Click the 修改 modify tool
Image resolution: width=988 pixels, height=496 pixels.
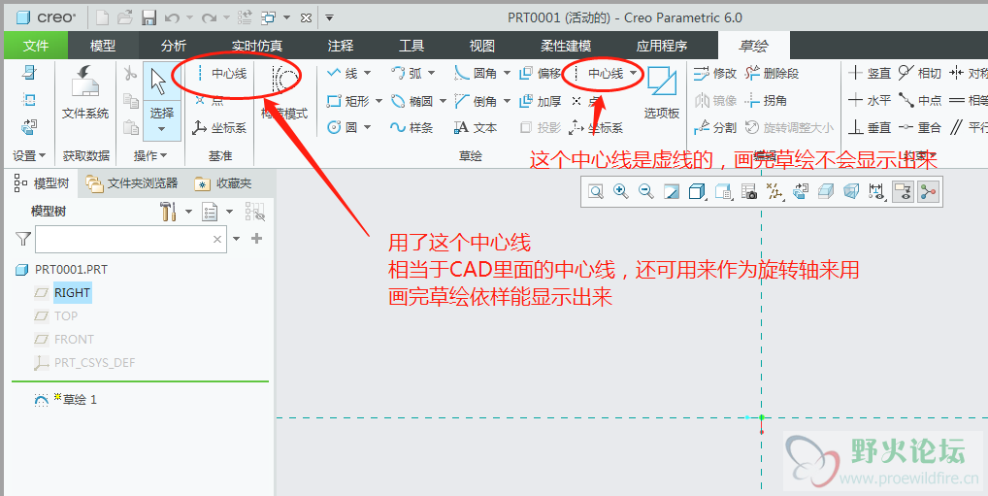pos(715,74)
